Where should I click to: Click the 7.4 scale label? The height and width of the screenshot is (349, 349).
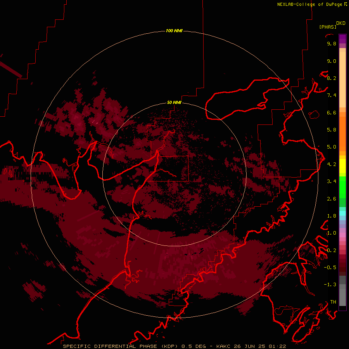pyautogui.click(x=332, y=95)
